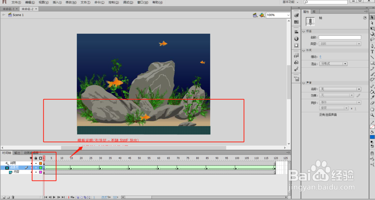Open the 修改(M) menu

pyautogui.click(x=71, y=2)
